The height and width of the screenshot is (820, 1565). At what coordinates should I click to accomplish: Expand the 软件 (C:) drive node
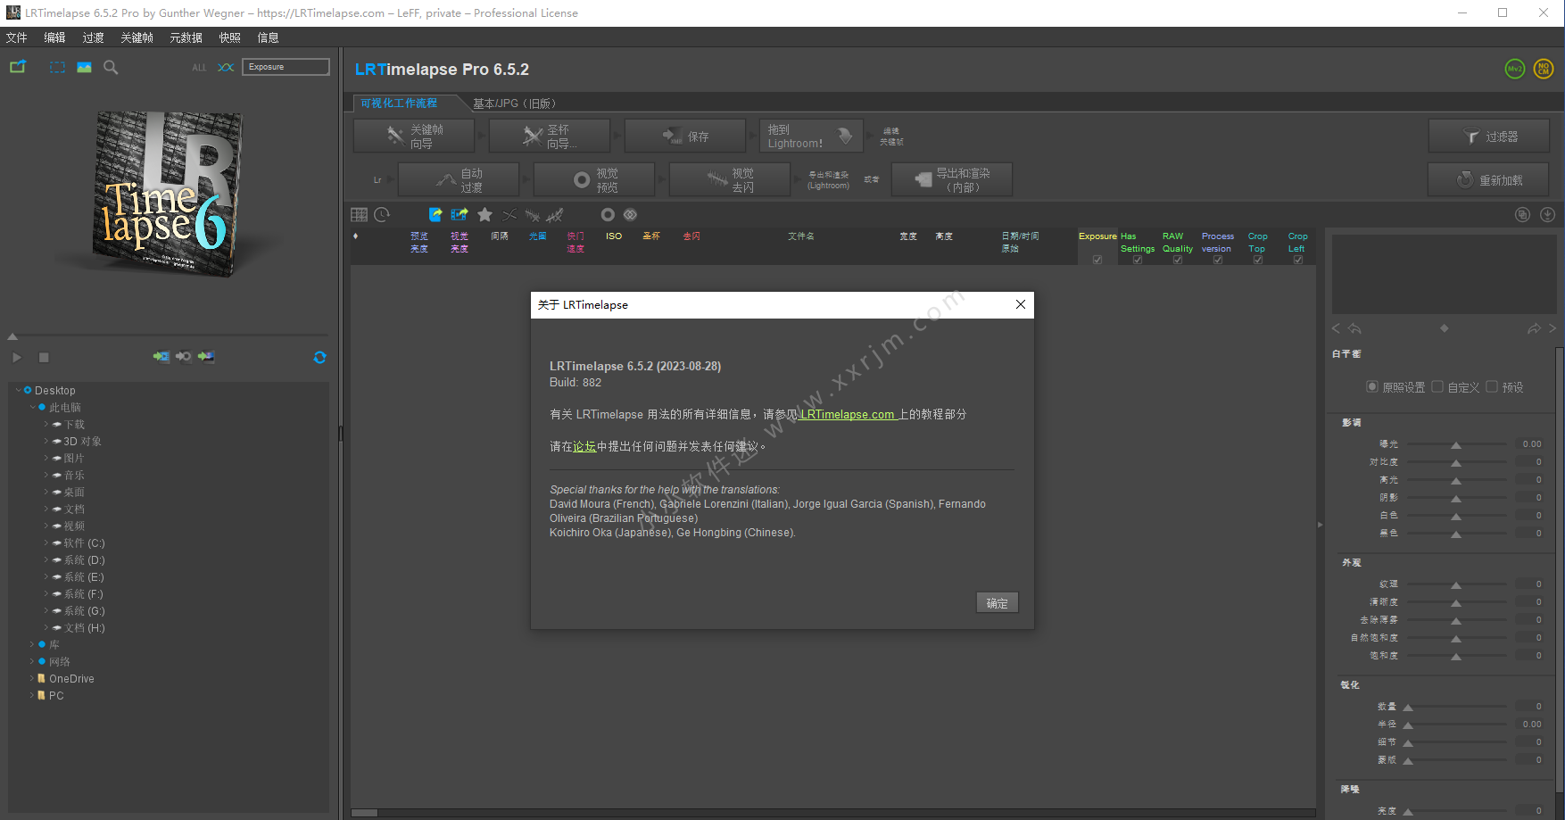point(46,543)
